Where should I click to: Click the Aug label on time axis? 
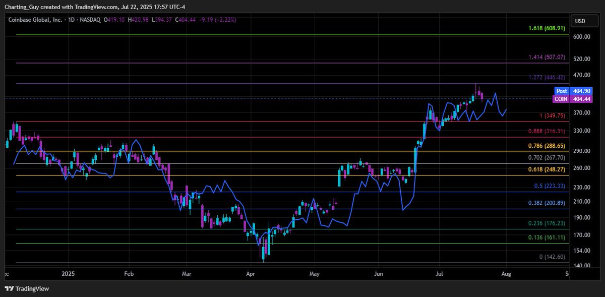click(x=507, y=274)
